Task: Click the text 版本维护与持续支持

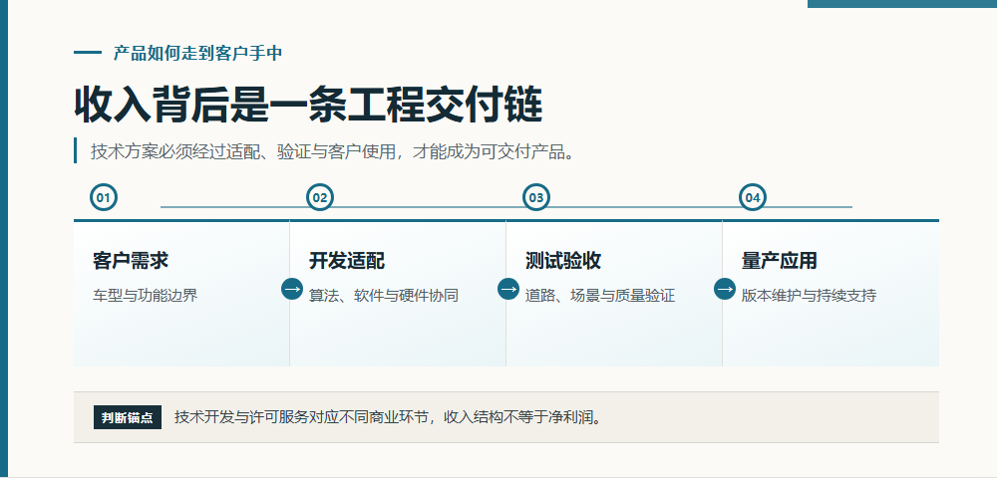Action: coord(809,295)
